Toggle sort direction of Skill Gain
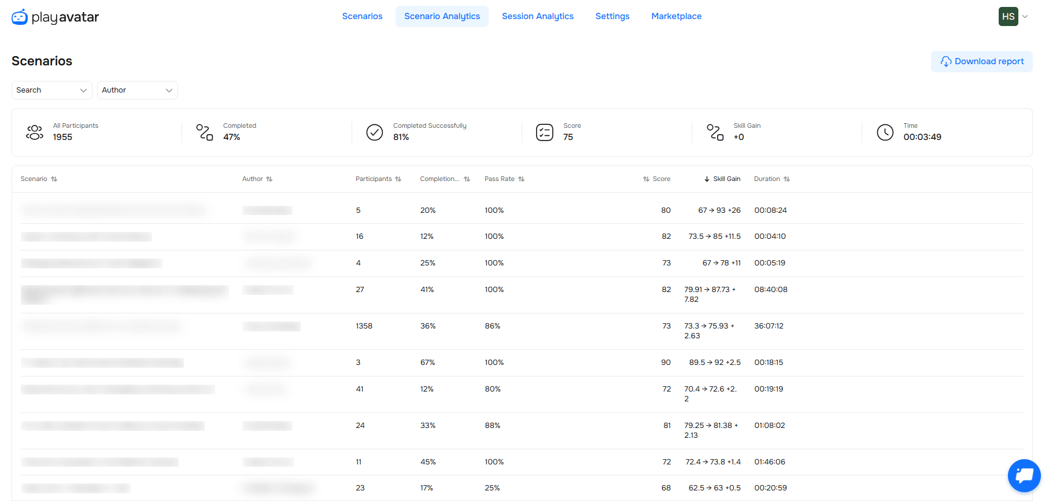The height and width of the screenshot is (502, 1049). click(x=707, y=179)
